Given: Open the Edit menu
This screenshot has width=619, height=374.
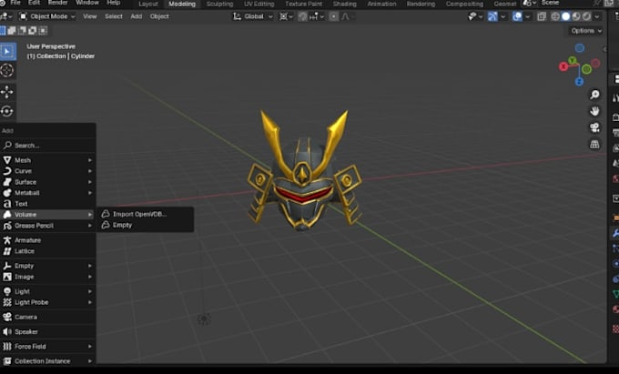Looking at the screenshot, I should coord(34,3).
